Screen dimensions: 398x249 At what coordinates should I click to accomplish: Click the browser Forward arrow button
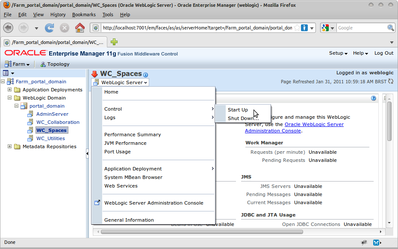coord(24,28)
